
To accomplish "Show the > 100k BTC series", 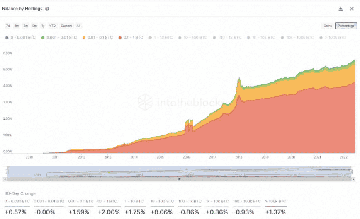I will (333, 37).
